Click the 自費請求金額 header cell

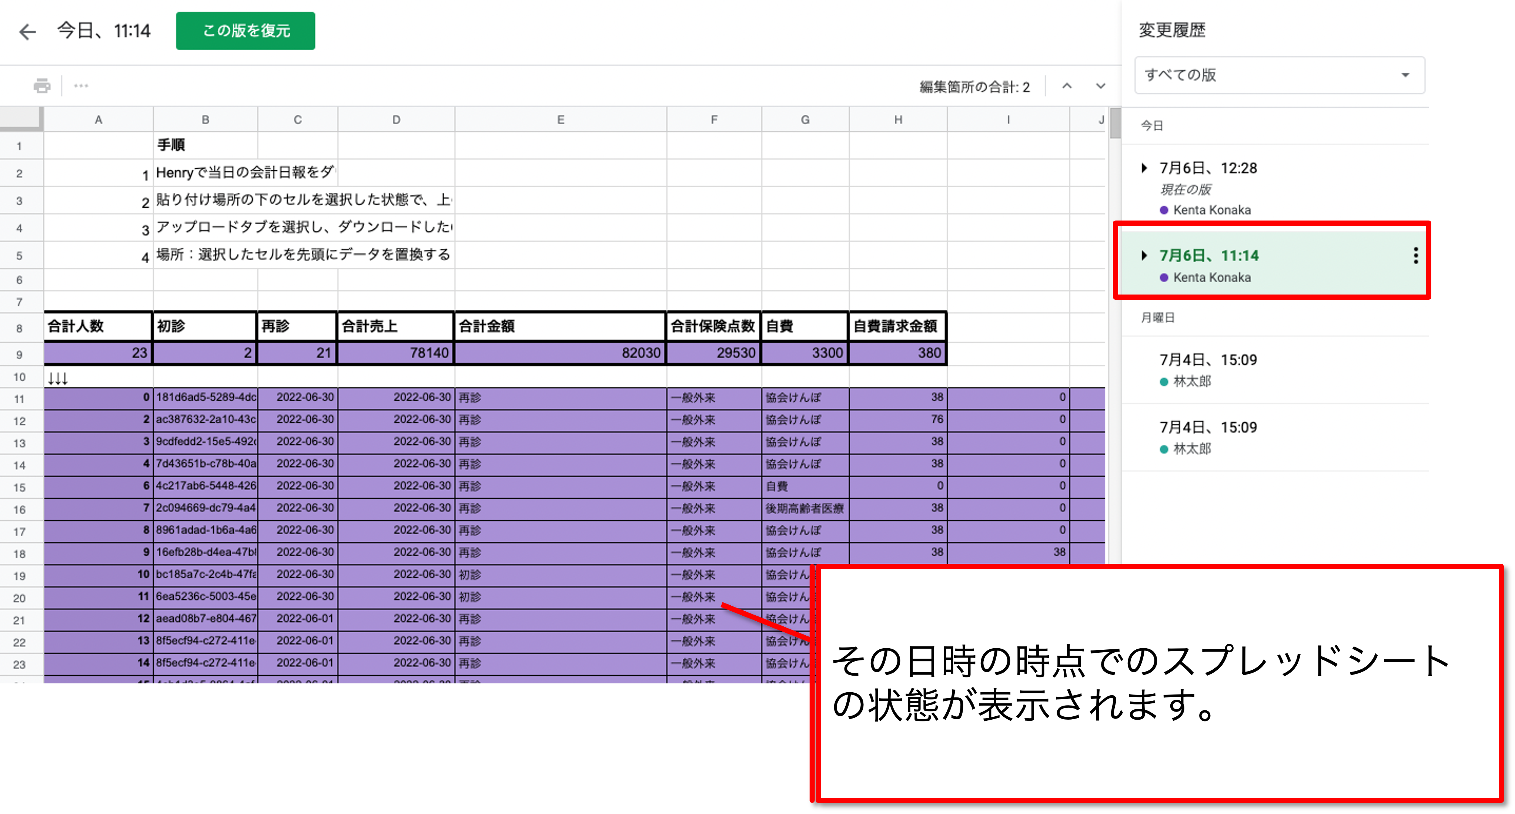click(898, 326)
